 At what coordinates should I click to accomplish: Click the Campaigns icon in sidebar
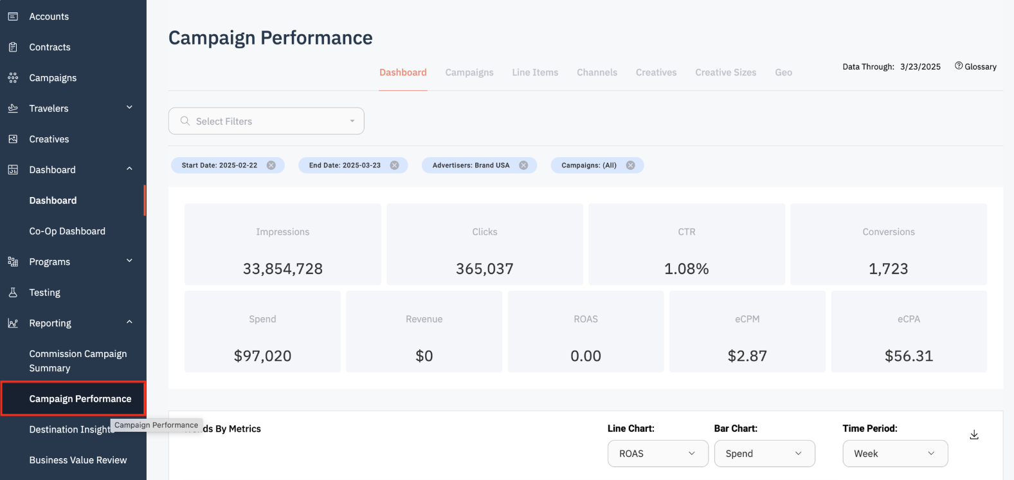coord(13,78)
